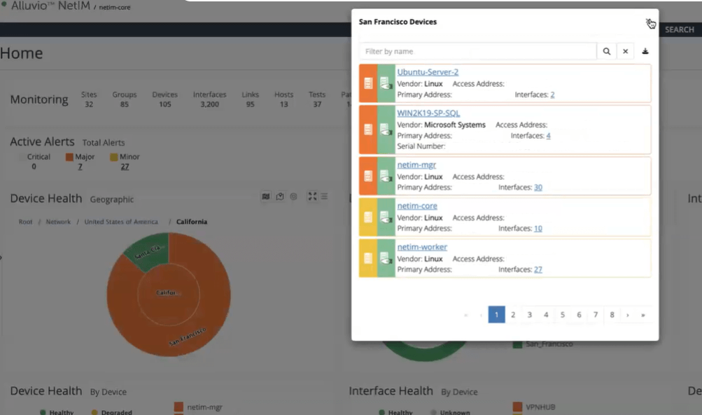Click California in the breadcrumb

coord(192,222)
